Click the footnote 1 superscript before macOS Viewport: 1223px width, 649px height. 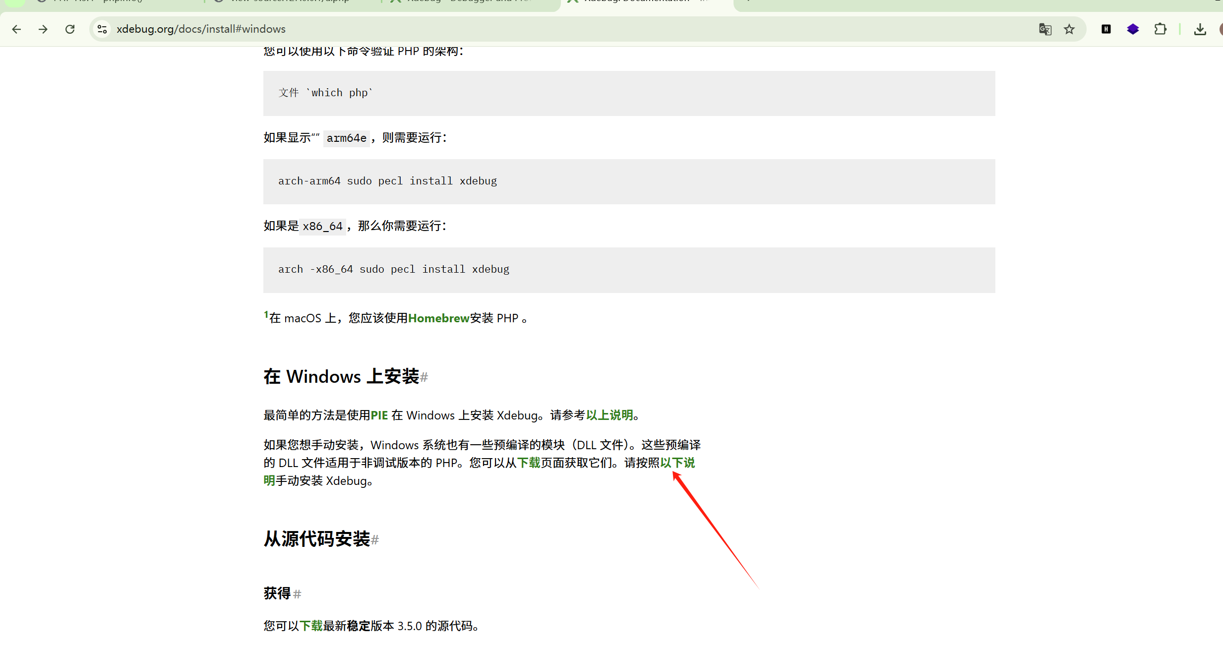pyautogui.click(x=266, y=315)
